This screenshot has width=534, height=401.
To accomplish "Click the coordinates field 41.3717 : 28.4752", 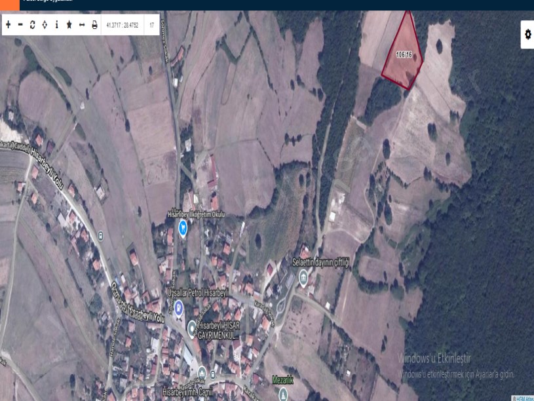I will pyautogui.click(x=123, y=25).
